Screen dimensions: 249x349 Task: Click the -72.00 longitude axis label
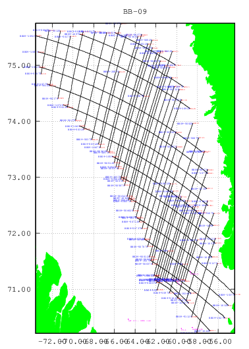click(52, 342)
